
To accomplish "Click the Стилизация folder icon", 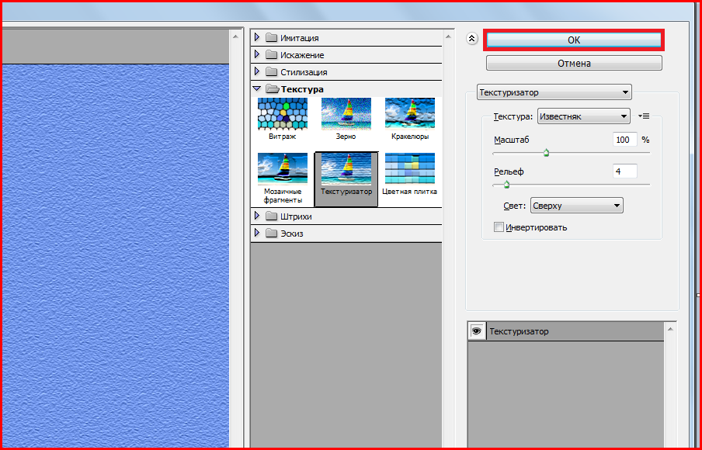I will pyautogui.click(x=271, y=71).
